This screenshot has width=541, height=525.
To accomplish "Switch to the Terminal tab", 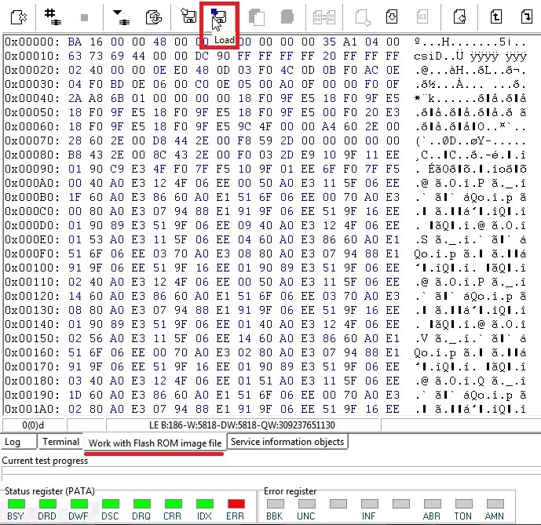I will (x=60, y=442).
